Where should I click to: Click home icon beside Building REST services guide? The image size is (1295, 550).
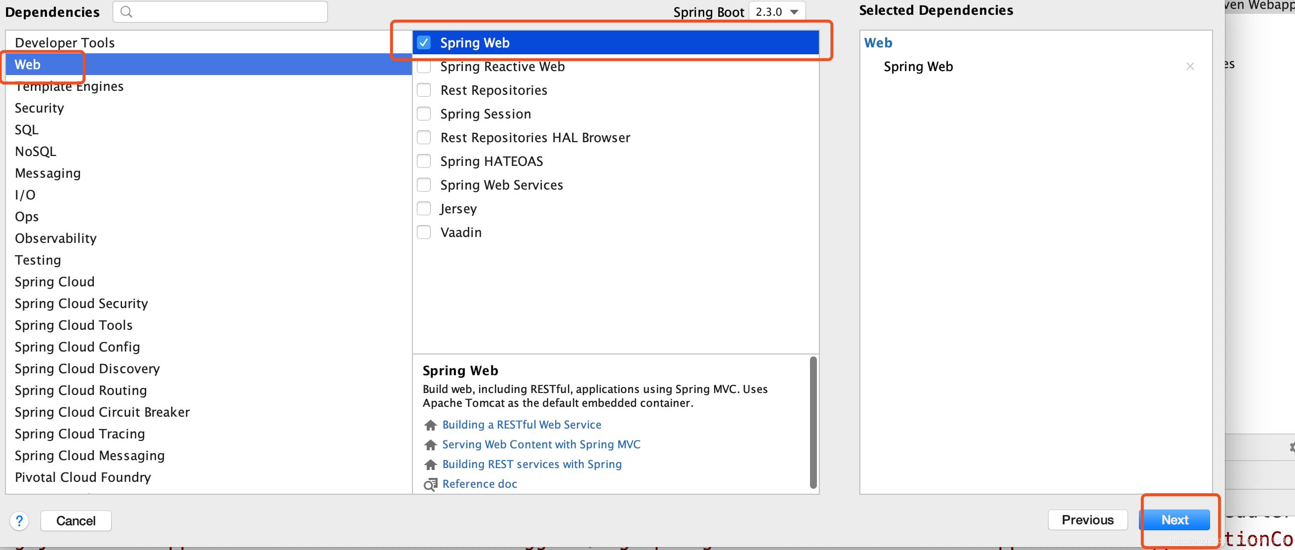click(430, 465)
